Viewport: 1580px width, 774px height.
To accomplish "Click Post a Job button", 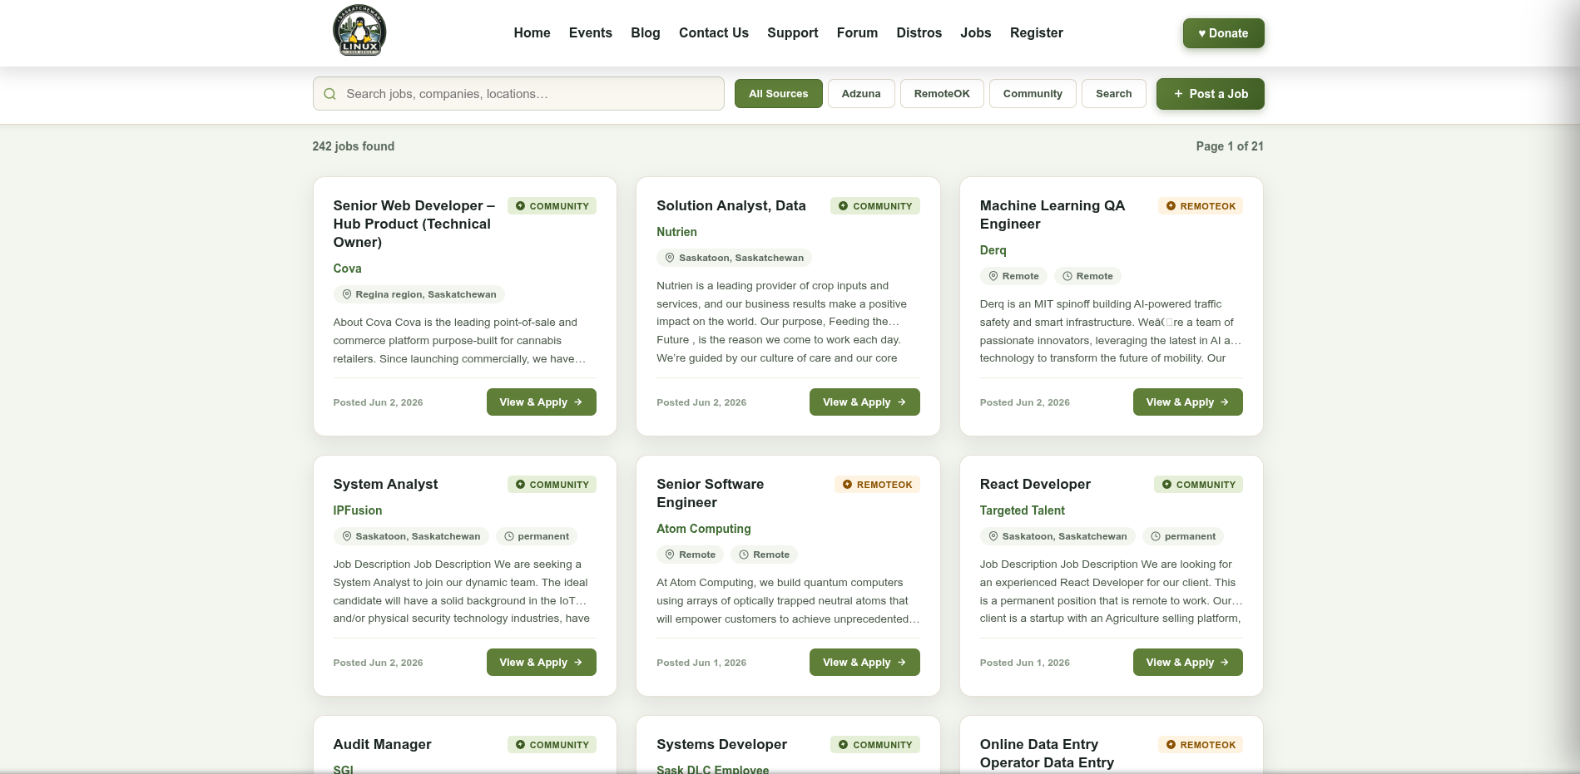I will pyautogui.click(x=1211, y=94).
